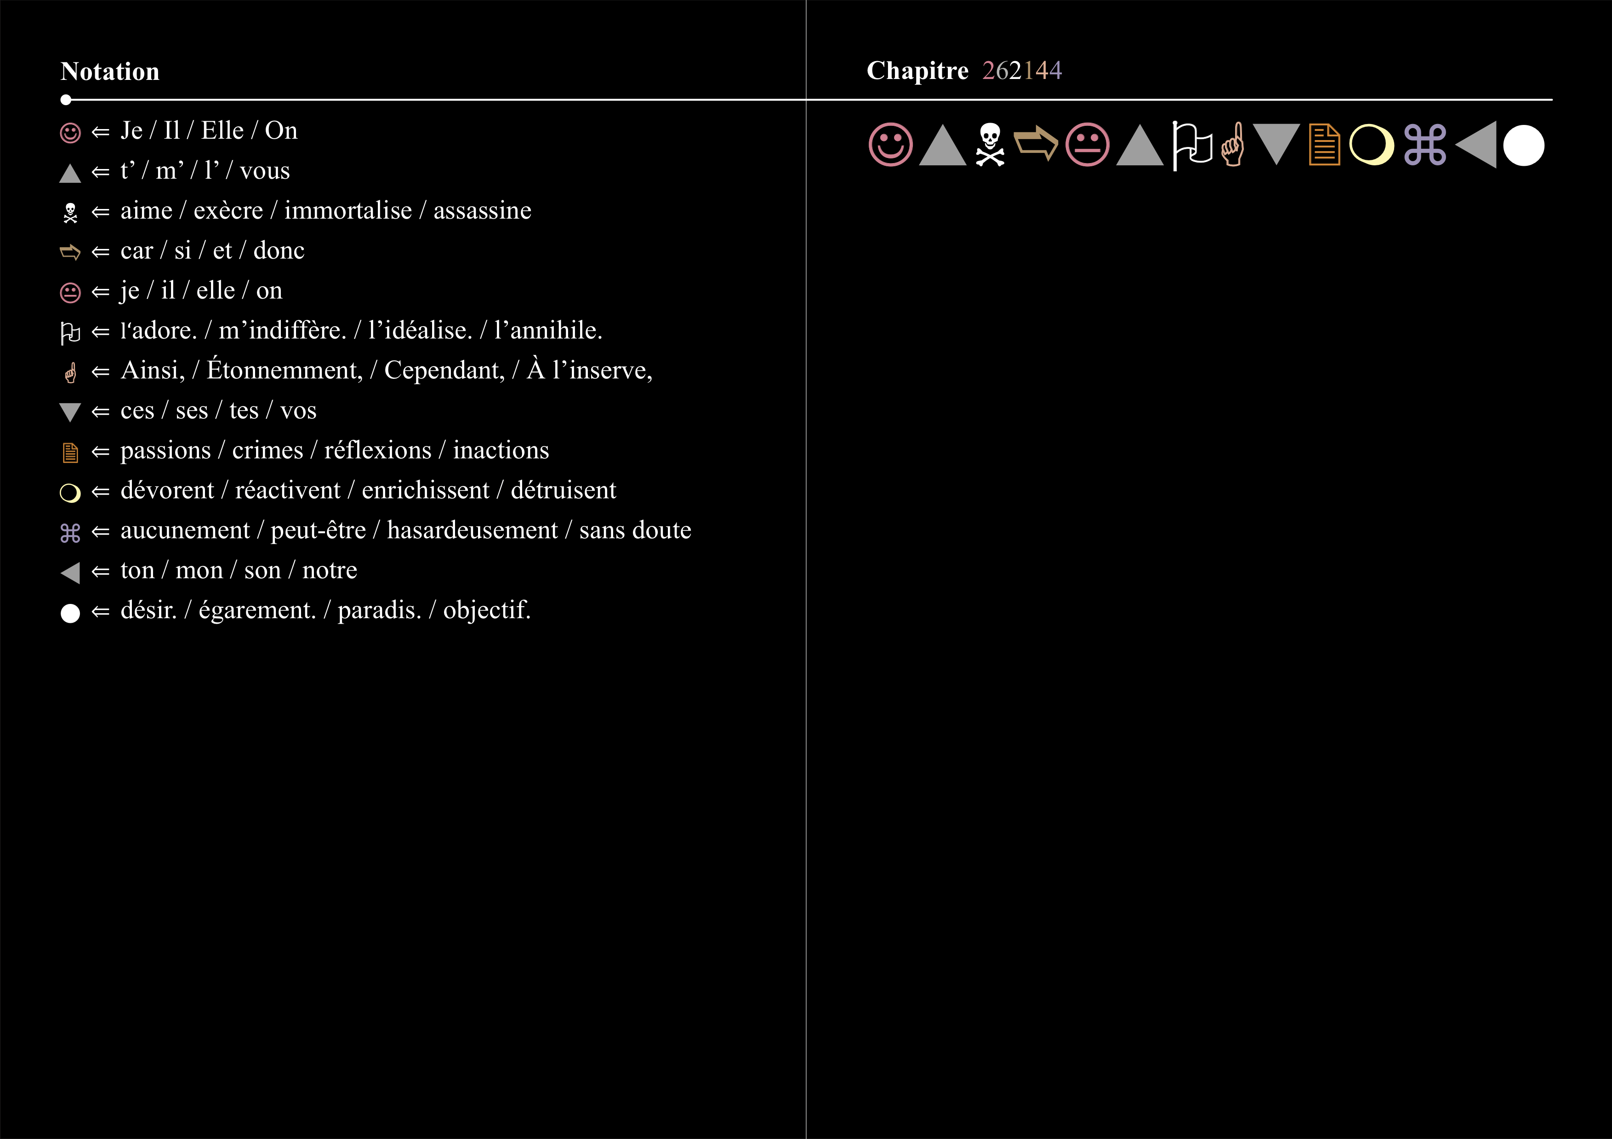
Task: Click the text 'aime / exècre / immortalise / assassine'
Action: tap(326, 210)
